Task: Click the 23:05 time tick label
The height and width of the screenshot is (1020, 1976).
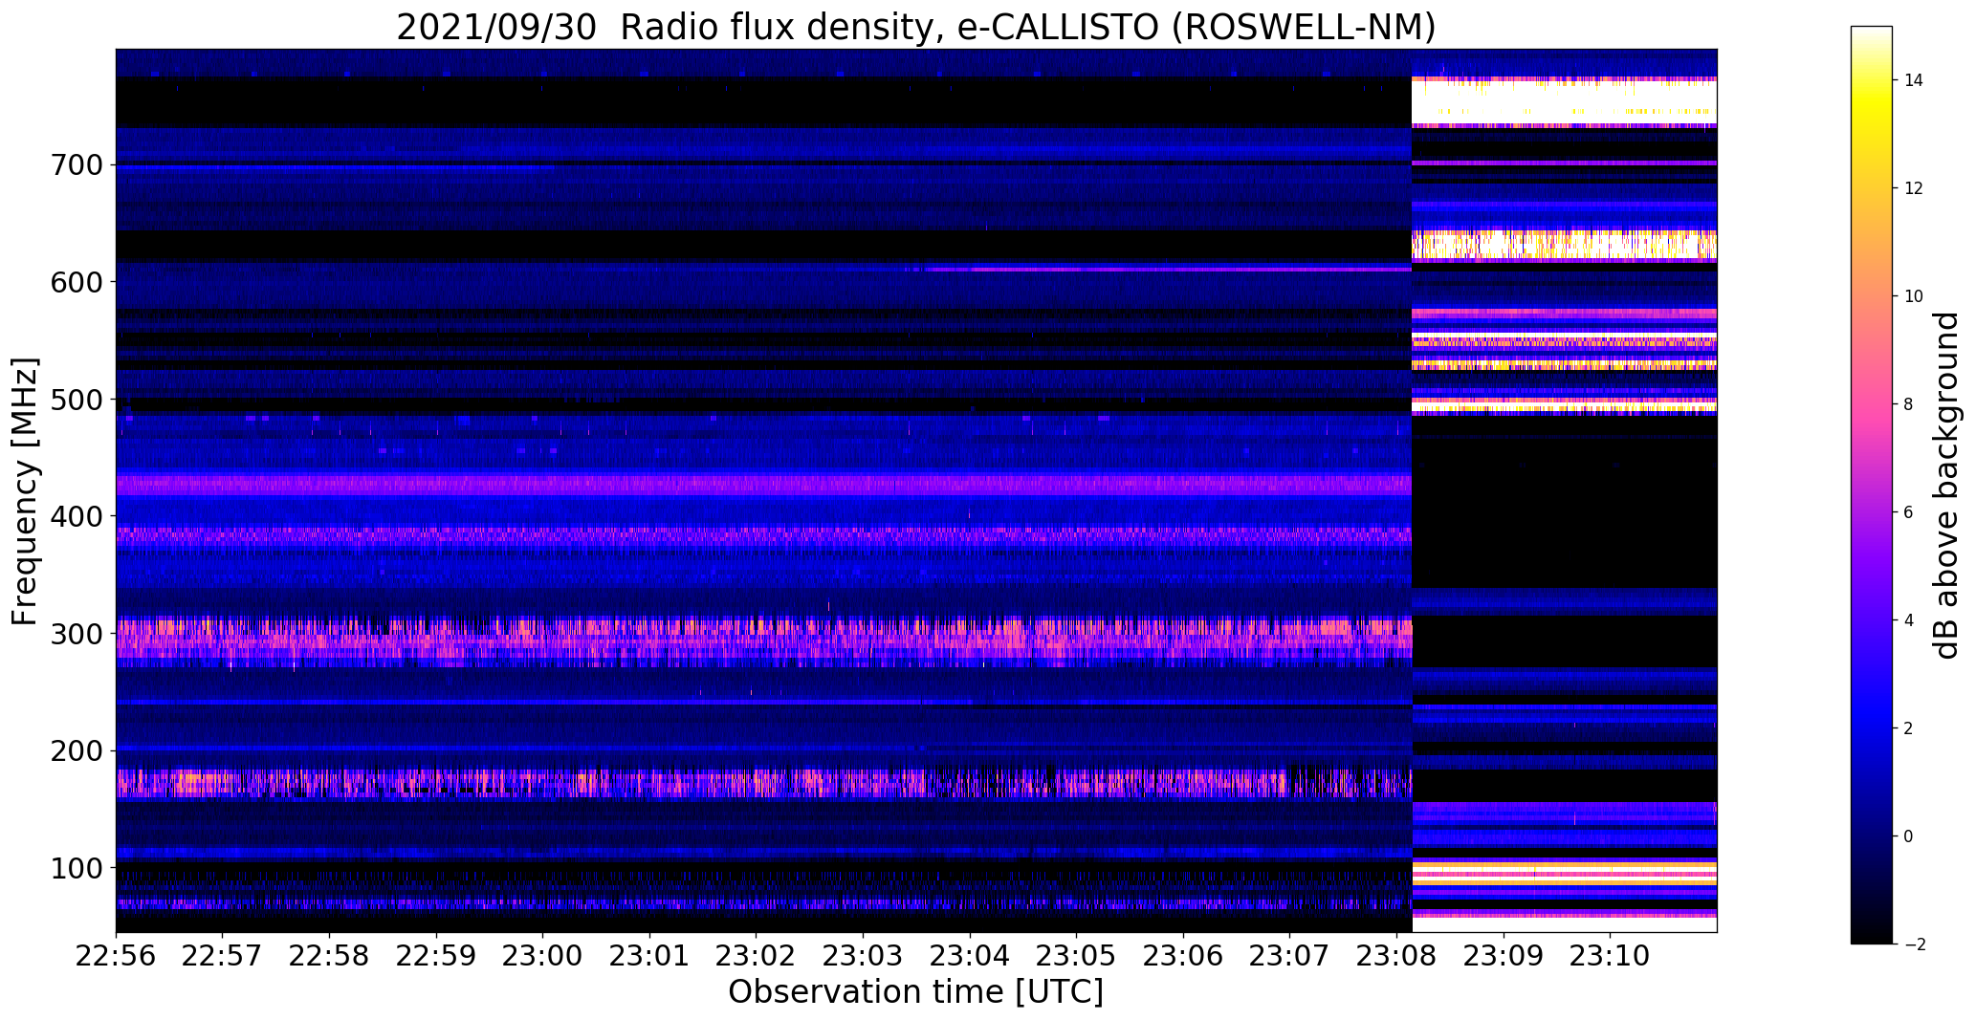Action: [1077, 956]
